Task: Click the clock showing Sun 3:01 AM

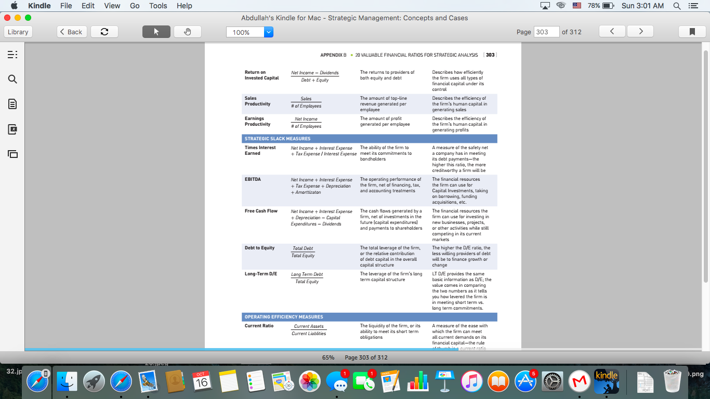Action: pyautogui.click(x=642, y=6)
